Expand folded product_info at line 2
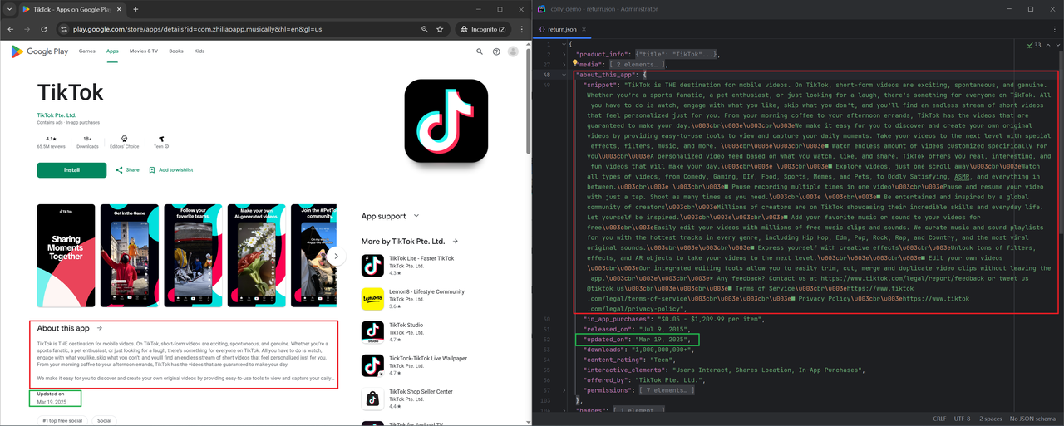 coord(564,53)
